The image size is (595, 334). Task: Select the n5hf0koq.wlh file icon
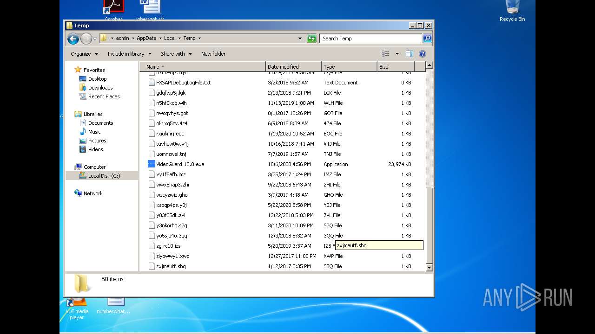[151, 103]
